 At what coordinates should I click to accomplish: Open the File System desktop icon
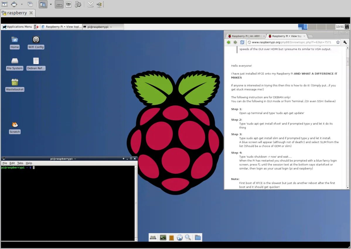point(15,64)
